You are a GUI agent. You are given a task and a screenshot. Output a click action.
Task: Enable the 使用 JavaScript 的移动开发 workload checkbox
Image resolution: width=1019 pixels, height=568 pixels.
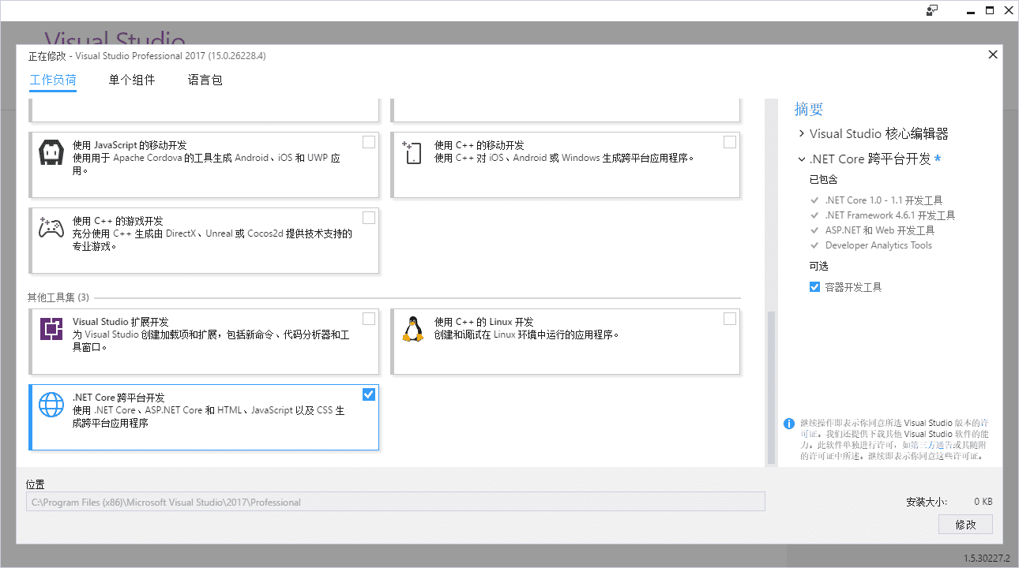click(x=369, y=142)
